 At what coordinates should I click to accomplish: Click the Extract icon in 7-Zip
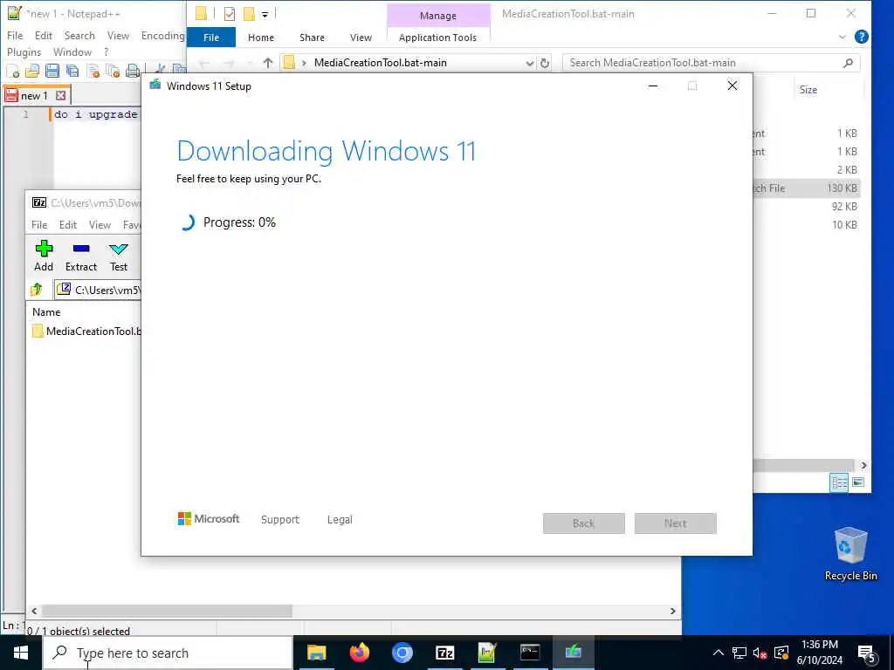coord(81,256)
